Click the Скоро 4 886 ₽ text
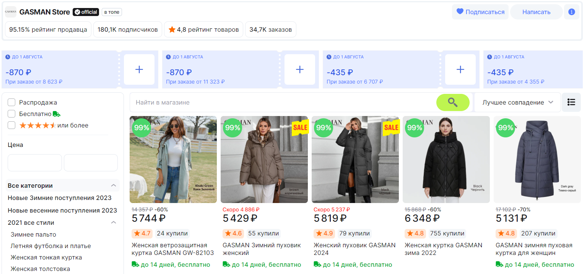The image size is (587, 274). coord(241,210)
